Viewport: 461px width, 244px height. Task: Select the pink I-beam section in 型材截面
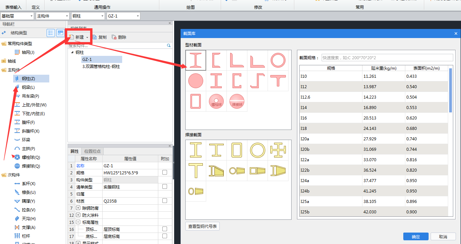(x=195, y=61)
